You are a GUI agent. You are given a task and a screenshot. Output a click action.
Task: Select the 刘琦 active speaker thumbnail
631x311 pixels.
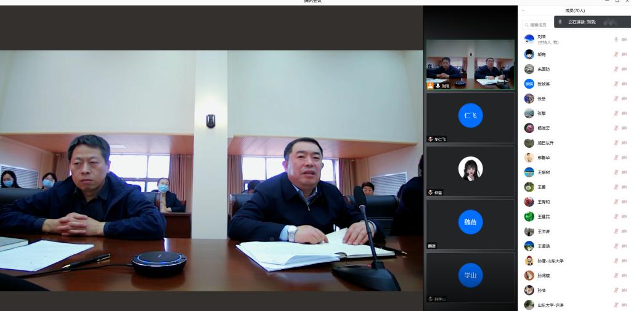click(x=471, y=65)
